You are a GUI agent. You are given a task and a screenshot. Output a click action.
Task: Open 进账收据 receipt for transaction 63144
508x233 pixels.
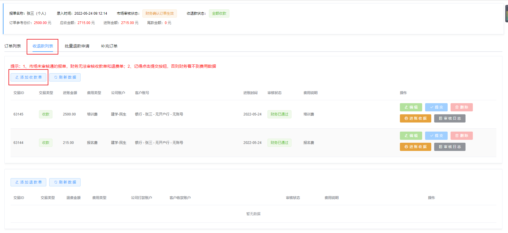point(415,147)
